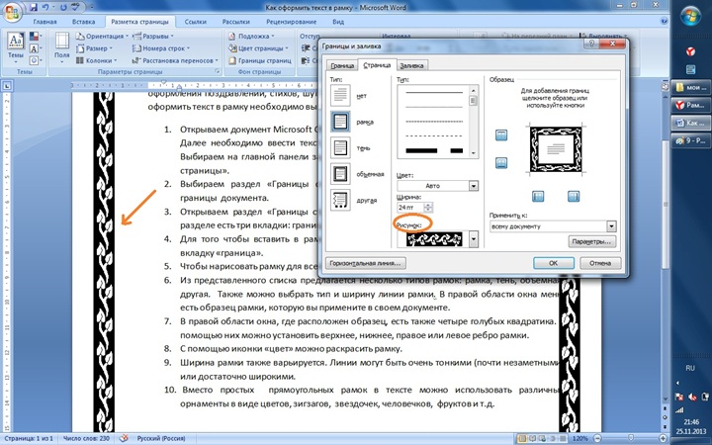Select the 'другая' custom border setting
This screenshot has height=445, width=712.
[340, 200]
